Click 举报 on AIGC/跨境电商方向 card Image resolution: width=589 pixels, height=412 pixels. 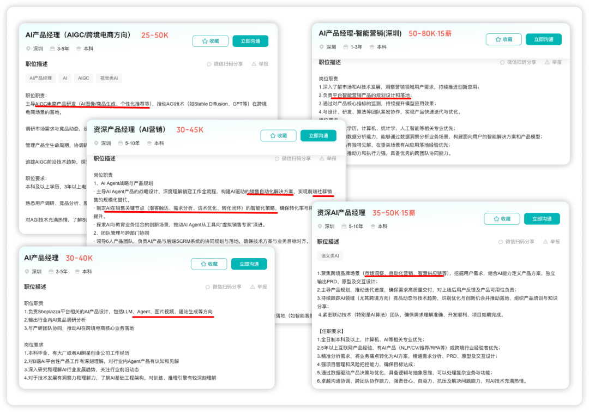[260, 64]
